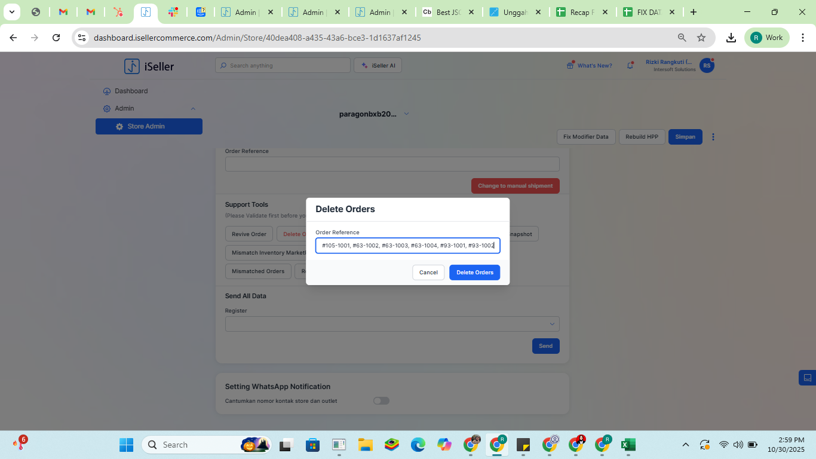Open the Register dropdown

click(392, 324)
